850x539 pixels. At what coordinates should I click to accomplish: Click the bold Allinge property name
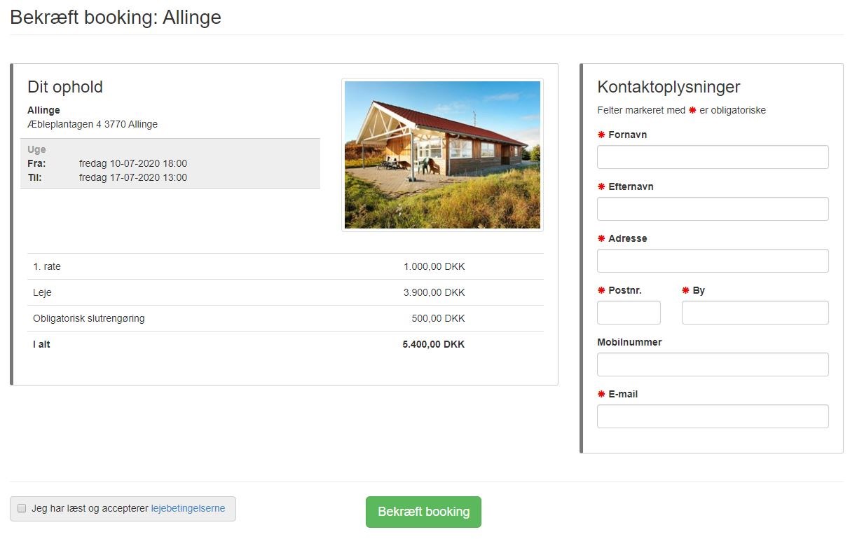43,110
